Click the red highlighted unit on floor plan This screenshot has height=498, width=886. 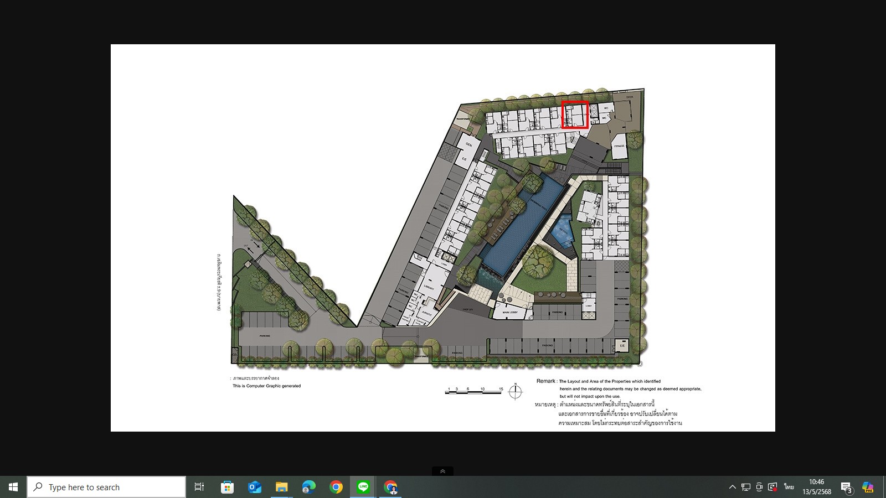pyautogui.click(x=575, y=115)
